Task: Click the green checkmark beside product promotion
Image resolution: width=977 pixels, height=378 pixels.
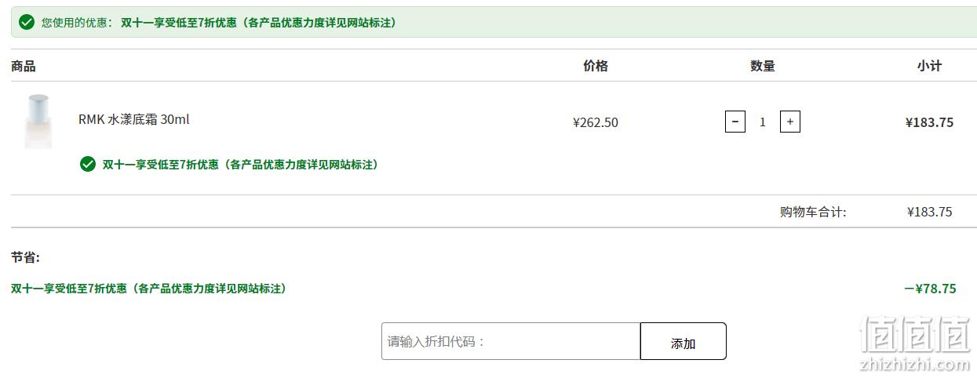Action: click(x=88, y=164)
